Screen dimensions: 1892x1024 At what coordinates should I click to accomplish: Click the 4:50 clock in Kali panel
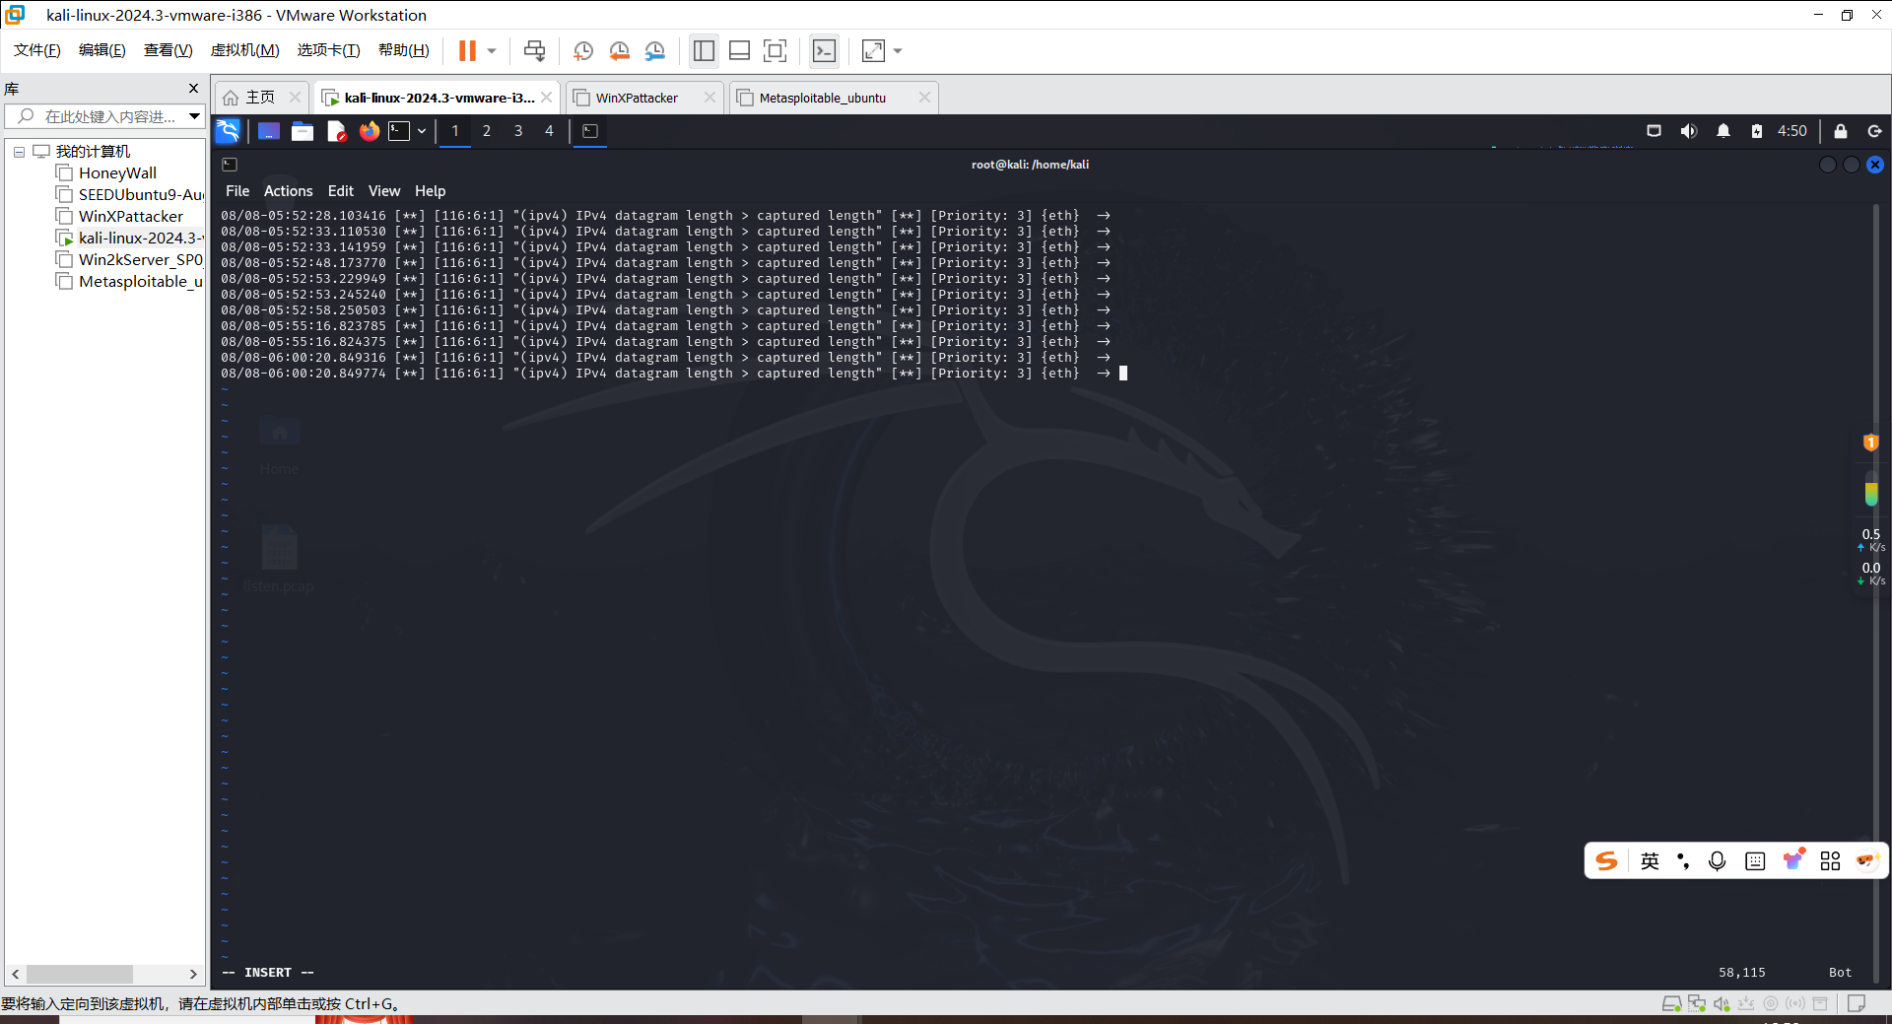[1791, 131]
